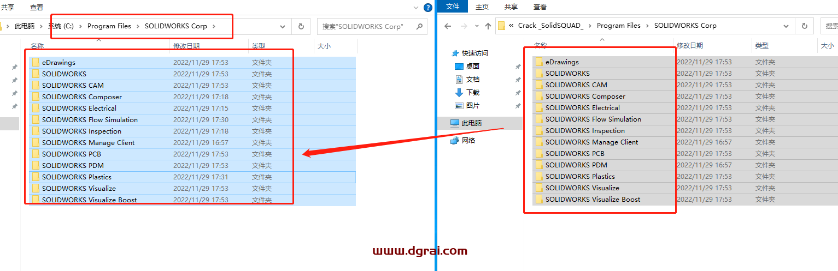Select SOLIDWORKS PDM row in left window
Image resolution: width=838 pixels, height=271 pixels.
click(x=192, y=165)
